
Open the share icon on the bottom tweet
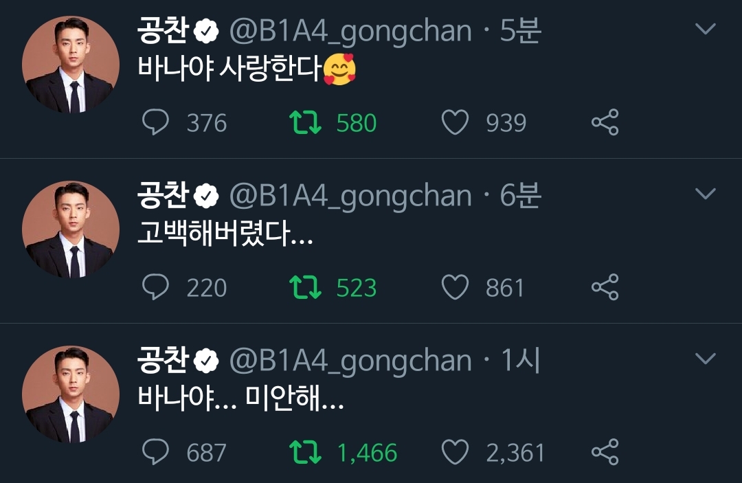coord(605,452)
